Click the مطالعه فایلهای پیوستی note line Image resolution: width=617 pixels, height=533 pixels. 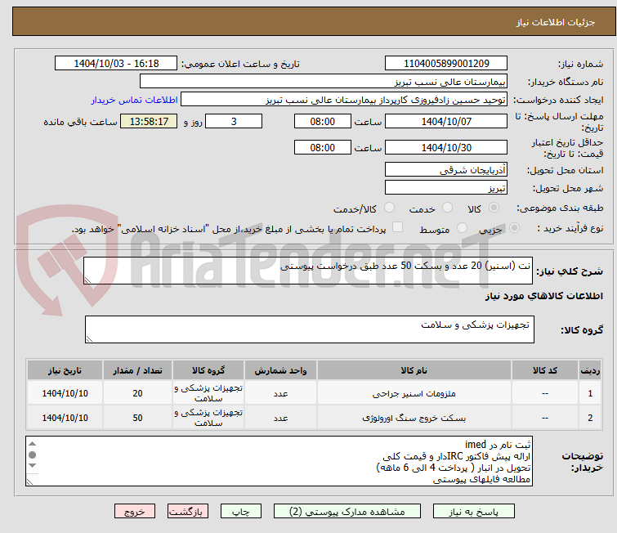481,480
